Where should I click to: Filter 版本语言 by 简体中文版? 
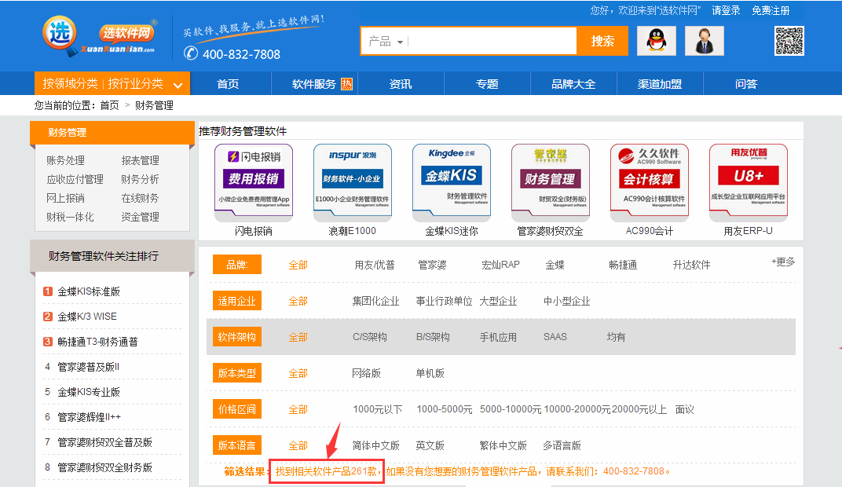click(376, 445)
